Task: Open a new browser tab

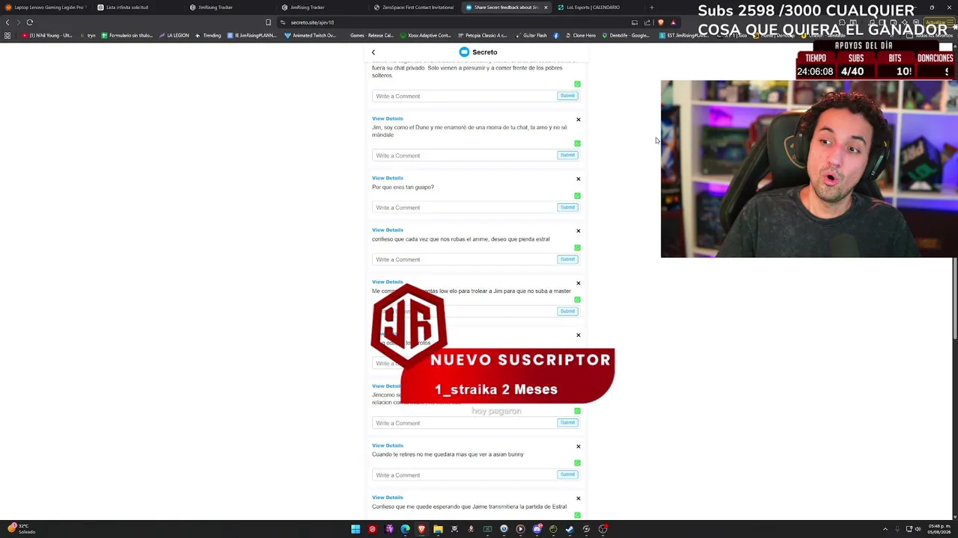Action: tap(652, 7)
